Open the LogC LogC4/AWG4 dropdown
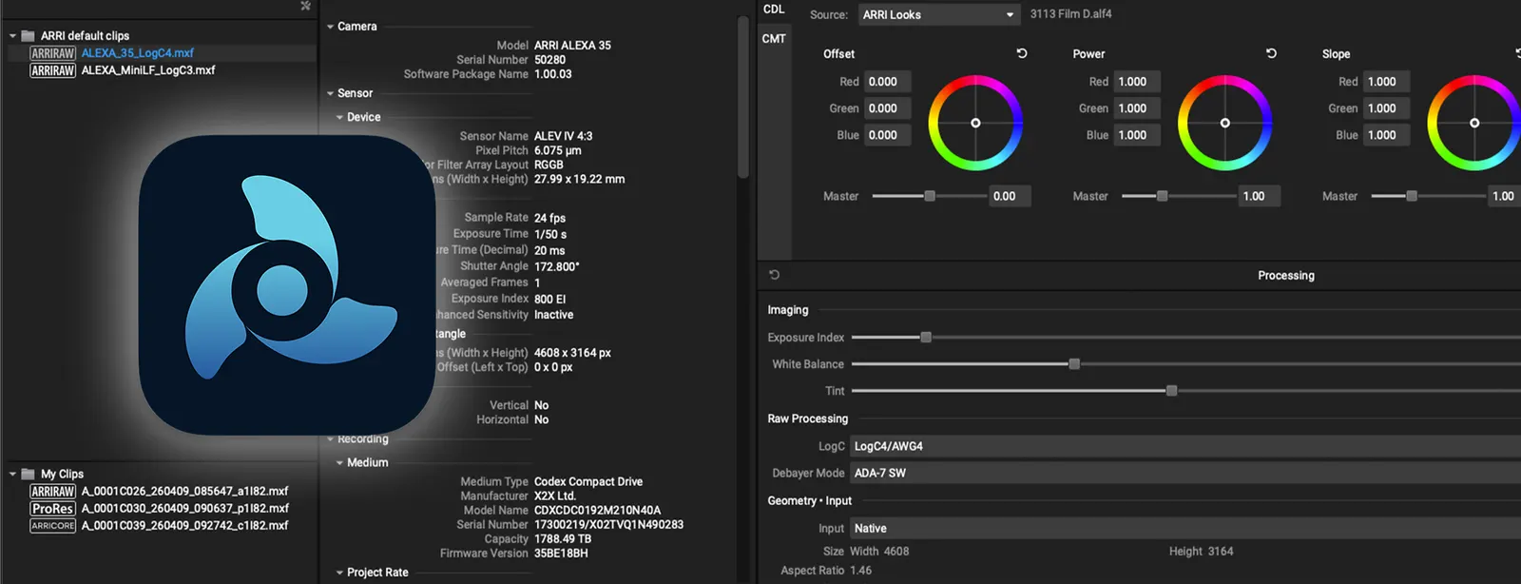Viewport: 1521px width, 584px height. click(x=1184, y=446)
